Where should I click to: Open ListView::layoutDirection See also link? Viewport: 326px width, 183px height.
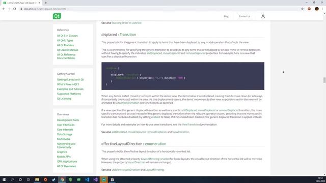pyautogui.click(x=126, y=170)
